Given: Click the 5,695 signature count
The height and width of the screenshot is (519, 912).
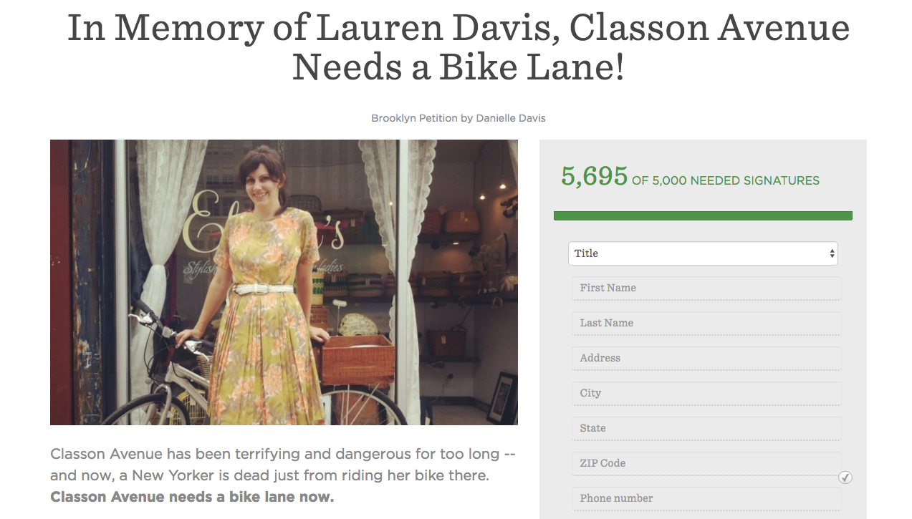Looking at the screenshot, I should pos(594,176).
